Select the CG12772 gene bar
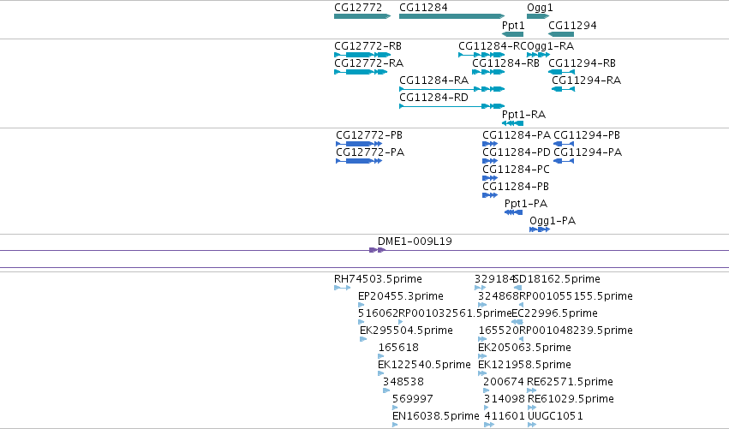 (362, 16)
